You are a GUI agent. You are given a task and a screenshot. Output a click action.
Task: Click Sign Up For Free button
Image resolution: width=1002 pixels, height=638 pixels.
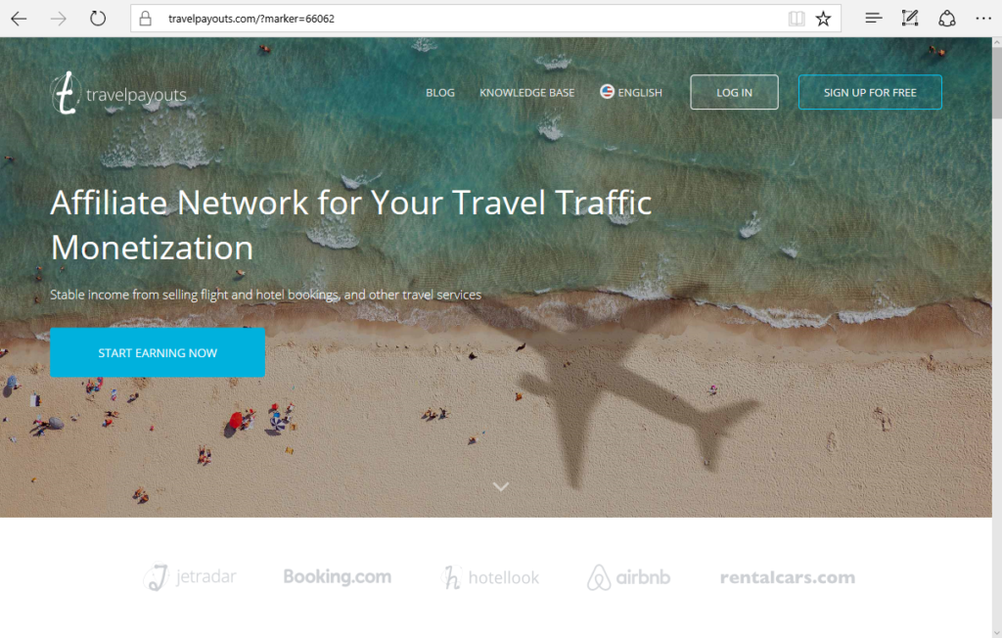pyautogui.click(x=870, y=92)
